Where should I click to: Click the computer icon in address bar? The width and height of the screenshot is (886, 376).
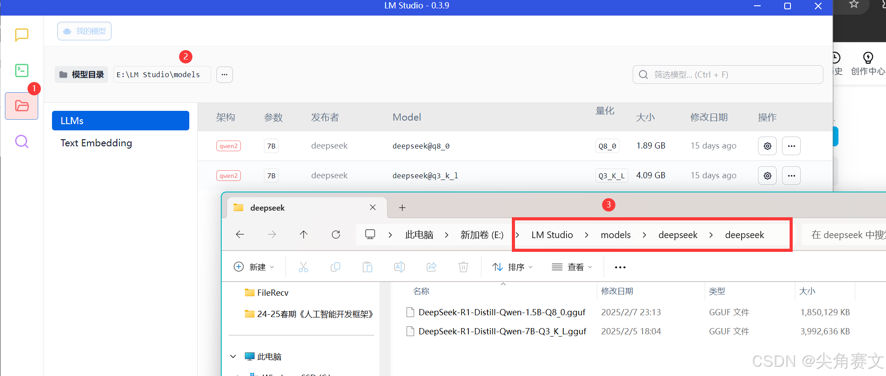coord(370,234)
